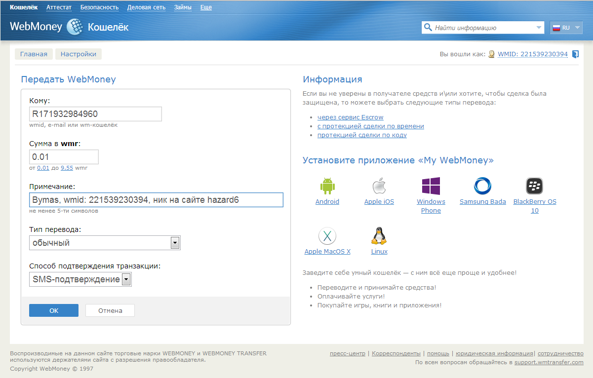The height and width of the screenshot is (378, 593).
Task: Click the search magnifier icon
Action: click(x=428, y=28)
